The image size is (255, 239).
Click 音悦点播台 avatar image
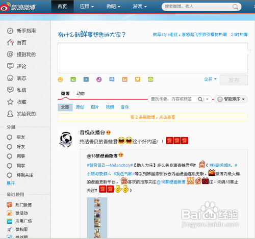tap(66, 139)
